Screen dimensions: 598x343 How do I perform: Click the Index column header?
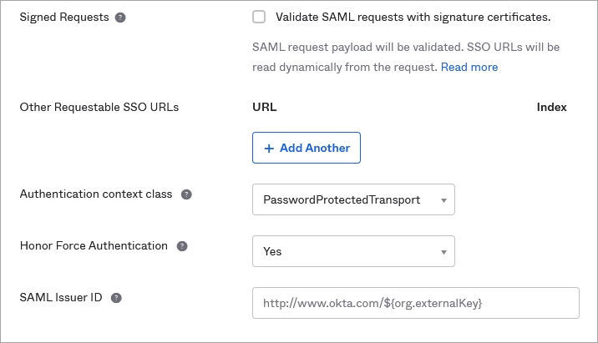(x=551, y=107)
